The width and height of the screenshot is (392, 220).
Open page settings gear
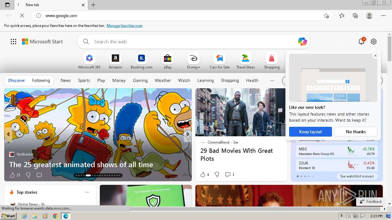click(x=374, y=42)
